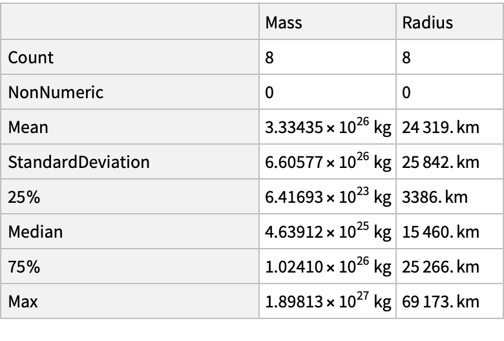The width and height of the screenshot is (504, 341).
Task: Select the Count row label
Action: pyautogui.click(x=31, y=58)
